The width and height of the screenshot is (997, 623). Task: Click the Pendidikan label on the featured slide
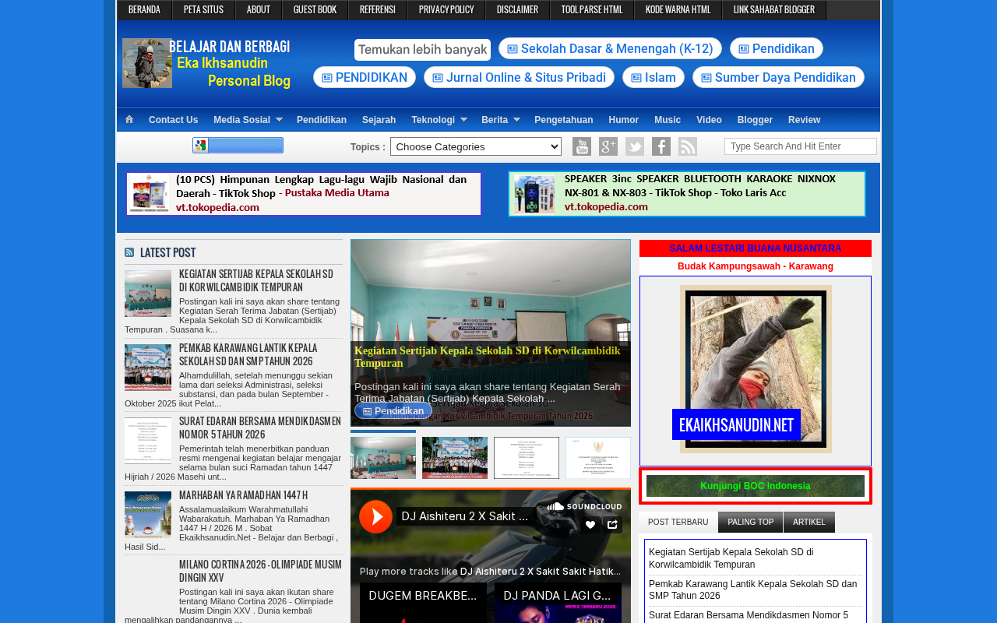click(x=393, y=410)
